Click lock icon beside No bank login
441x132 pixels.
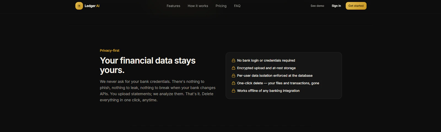click(233, 61)
